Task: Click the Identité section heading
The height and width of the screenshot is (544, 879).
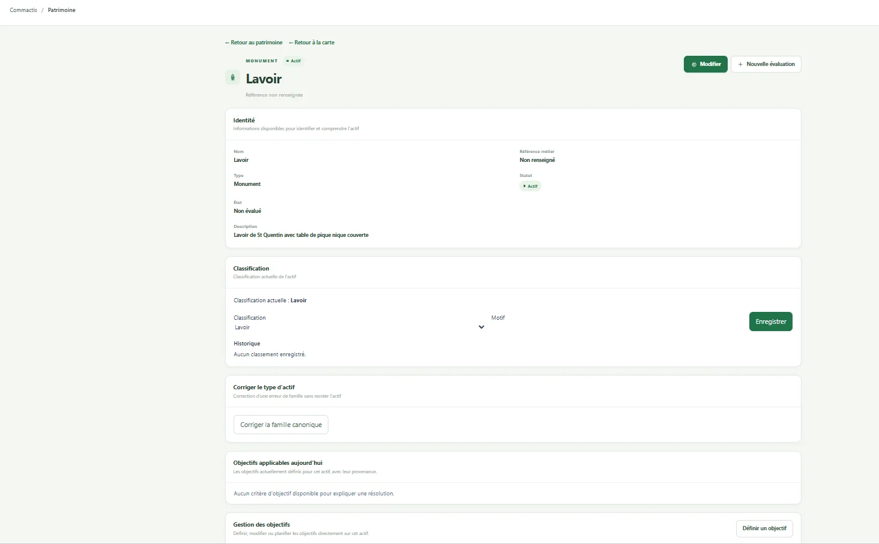Action: (244, 121)
